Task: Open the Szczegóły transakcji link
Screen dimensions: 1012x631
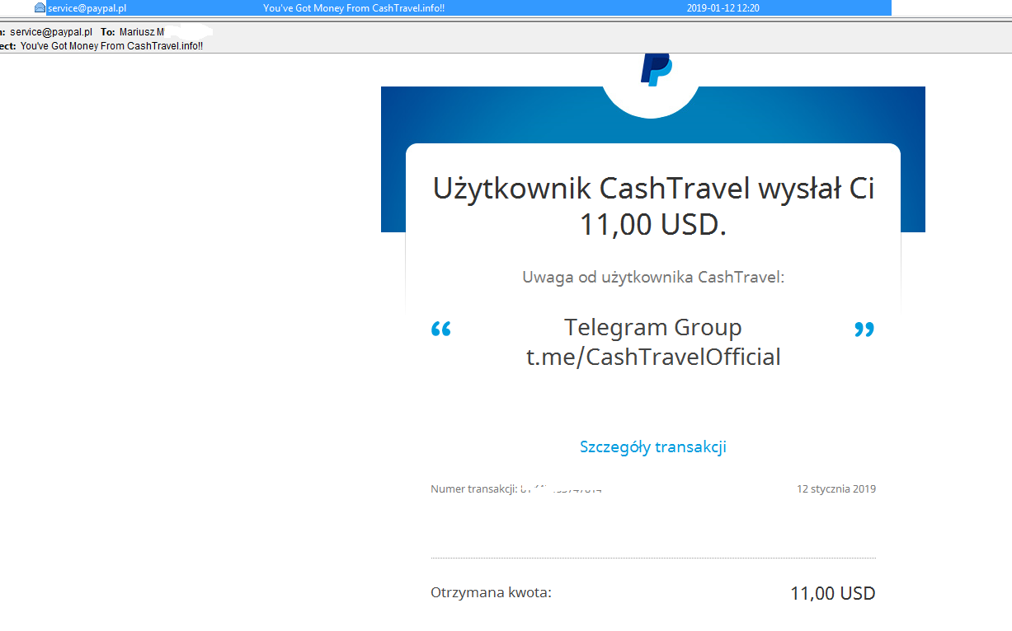Action: [653, 447]
